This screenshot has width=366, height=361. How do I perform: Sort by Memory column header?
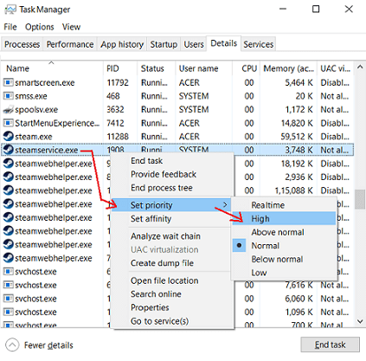288,68
